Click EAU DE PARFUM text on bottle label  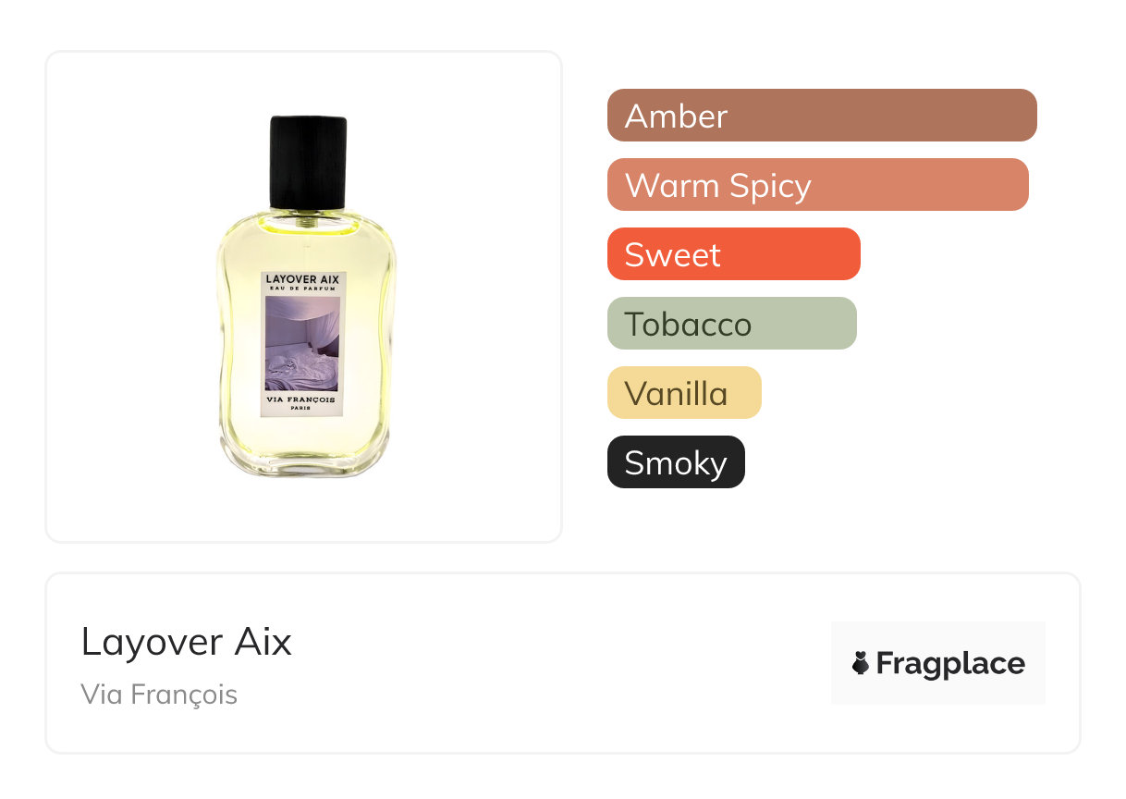click(302, 290)
